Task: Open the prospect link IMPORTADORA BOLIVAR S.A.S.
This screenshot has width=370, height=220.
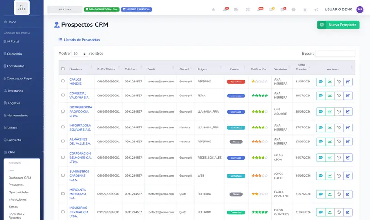Action: (80, 128)
